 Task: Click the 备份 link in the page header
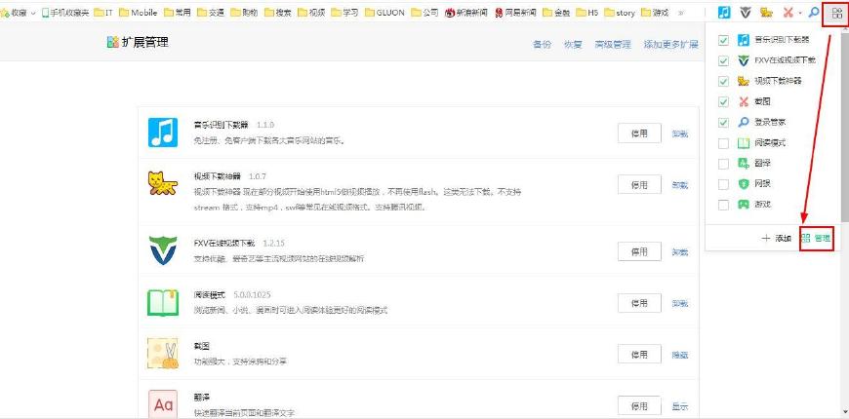(x=542, y=45)
